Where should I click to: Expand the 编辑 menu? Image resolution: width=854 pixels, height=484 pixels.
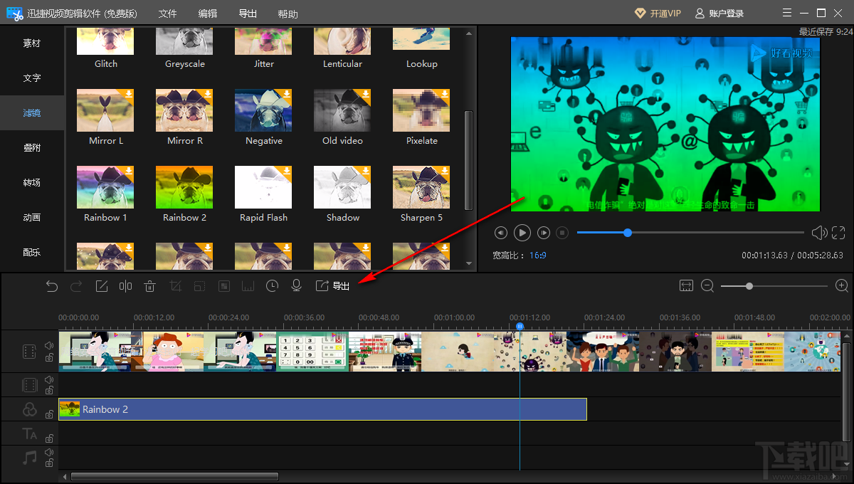tap(208, 14)
